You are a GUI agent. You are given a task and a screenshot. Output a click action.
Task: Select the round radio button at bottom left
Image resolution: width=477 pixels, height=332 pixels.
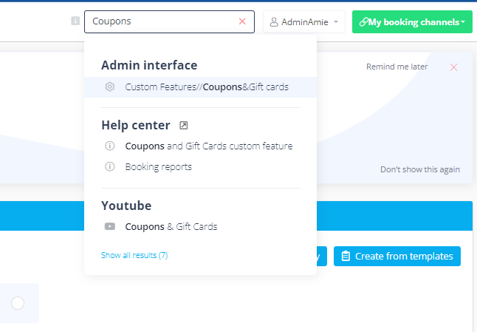coord(18,303)
